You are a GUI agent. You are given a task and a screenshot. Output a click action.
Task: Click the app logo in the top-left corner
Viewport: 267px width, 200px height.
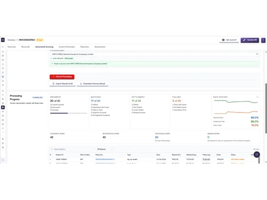coord(3,40)
